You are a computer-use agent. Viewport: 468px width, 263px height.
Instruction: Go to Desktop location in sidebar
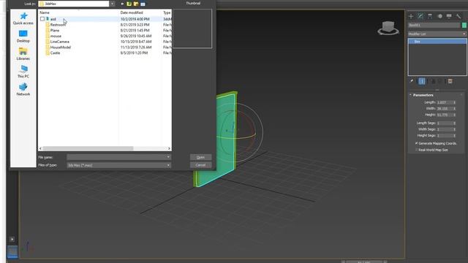point(23,37)
